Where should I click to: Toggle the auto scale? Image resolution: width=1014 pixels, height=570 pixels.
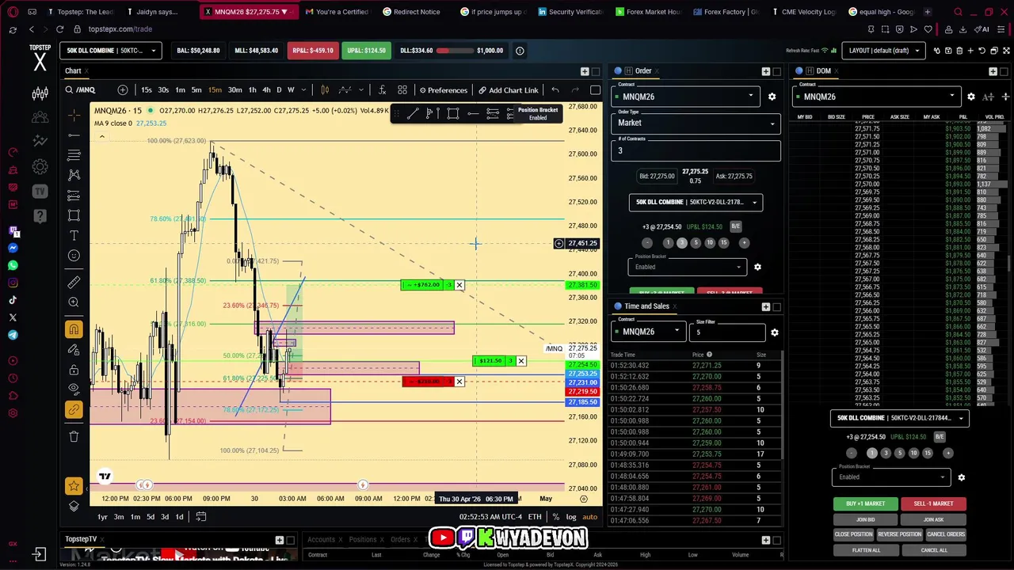tap(590, 517)
